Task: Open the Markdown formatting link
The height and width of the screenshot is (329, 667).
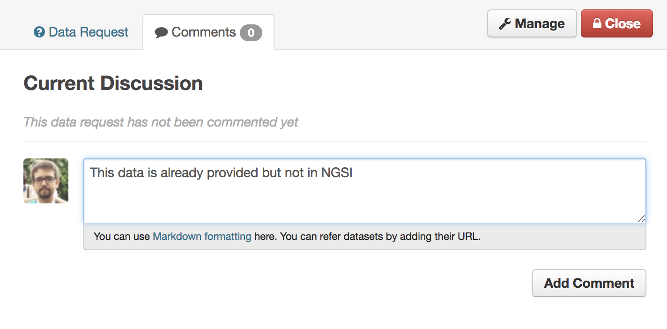Action: click(202, 236)
